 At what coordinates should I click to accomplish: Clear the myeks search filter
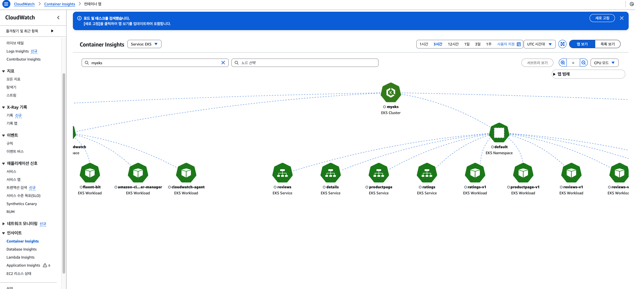pyautogui.click(x=223, y=63)
